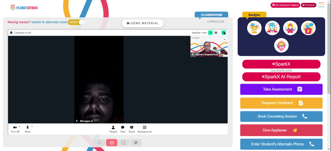This screenshot has width=331, height=151.
Task: Open call settings gear icon
Action: [11, 33]
